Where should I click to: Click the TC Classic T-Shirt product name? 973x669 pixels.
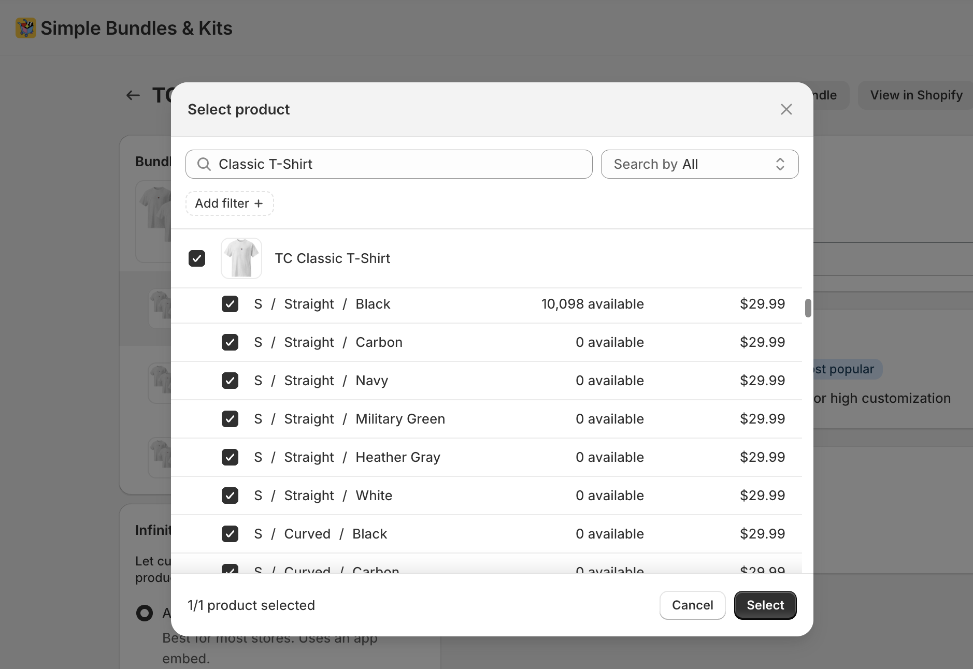332,258
